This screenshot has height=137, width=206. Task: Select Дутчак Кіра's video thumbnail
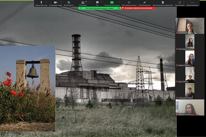coord(190,26)
